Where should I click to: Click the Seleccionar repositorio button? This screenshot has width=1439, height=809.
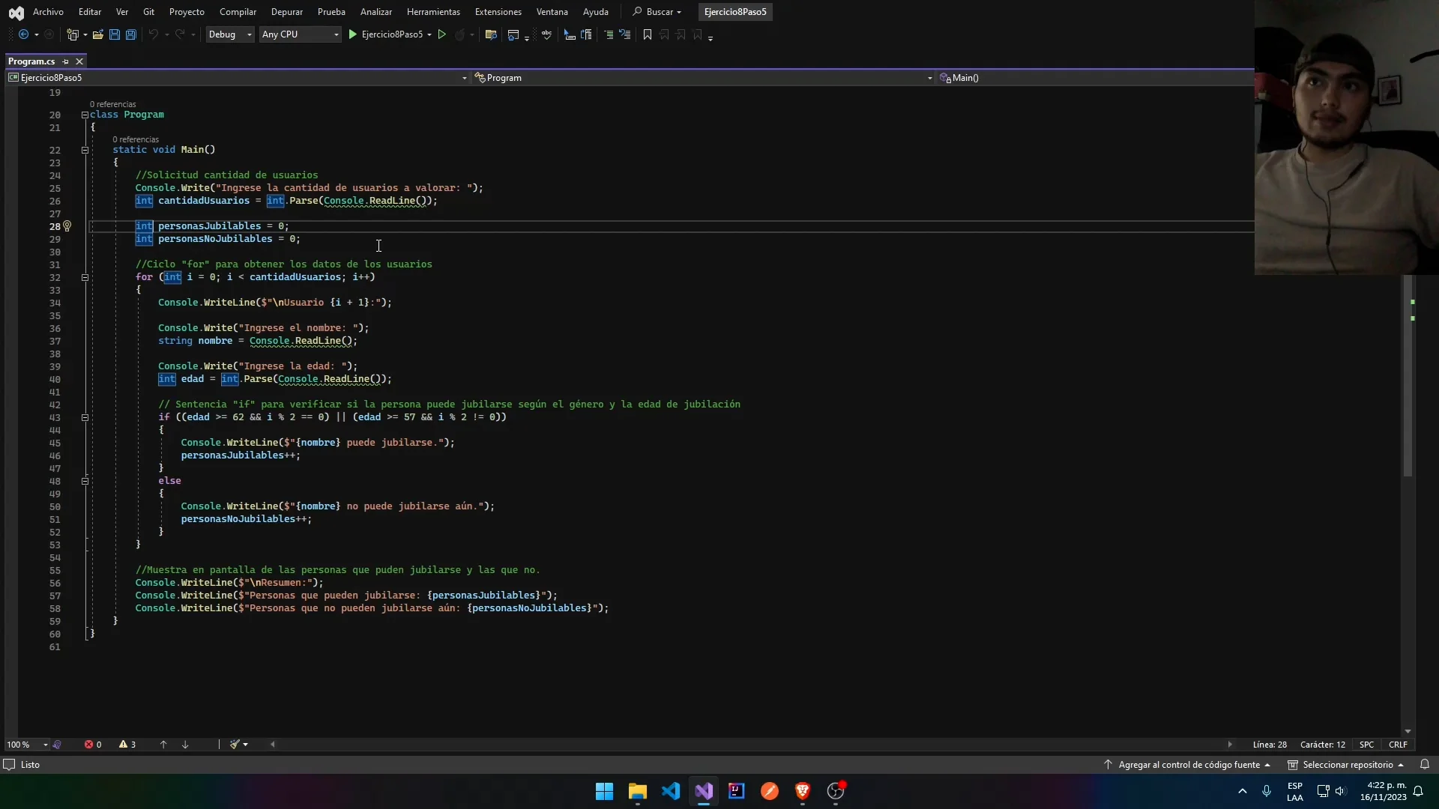(x=1346, y=765)
